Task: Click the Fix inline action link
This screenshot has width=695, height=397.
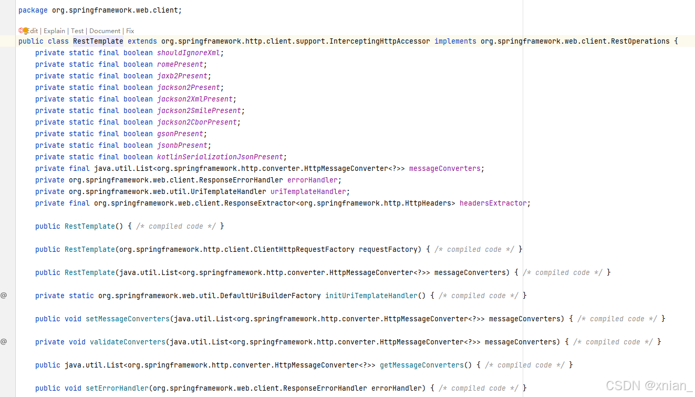Action: pos(129,30)
